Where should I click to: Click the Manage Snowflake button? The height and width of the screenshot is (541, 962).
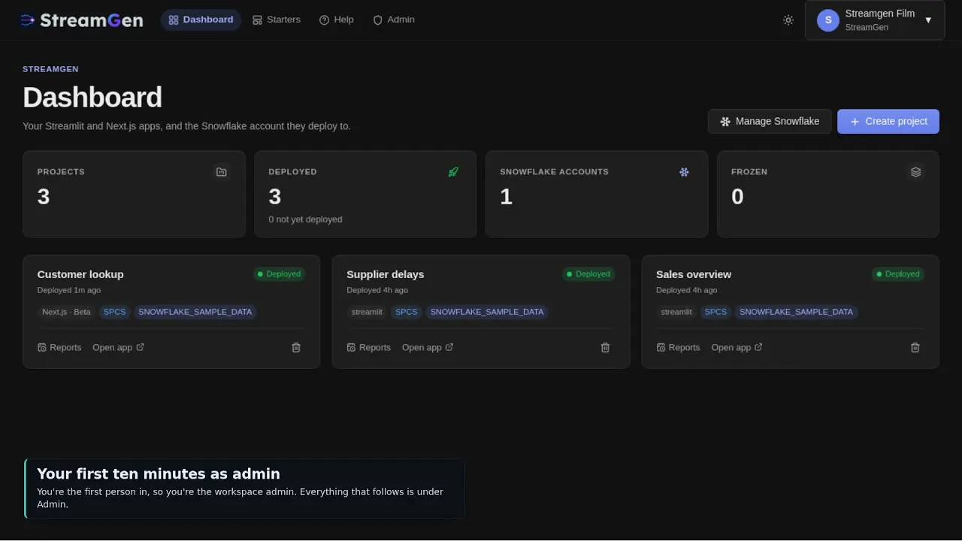pos(770,121)
